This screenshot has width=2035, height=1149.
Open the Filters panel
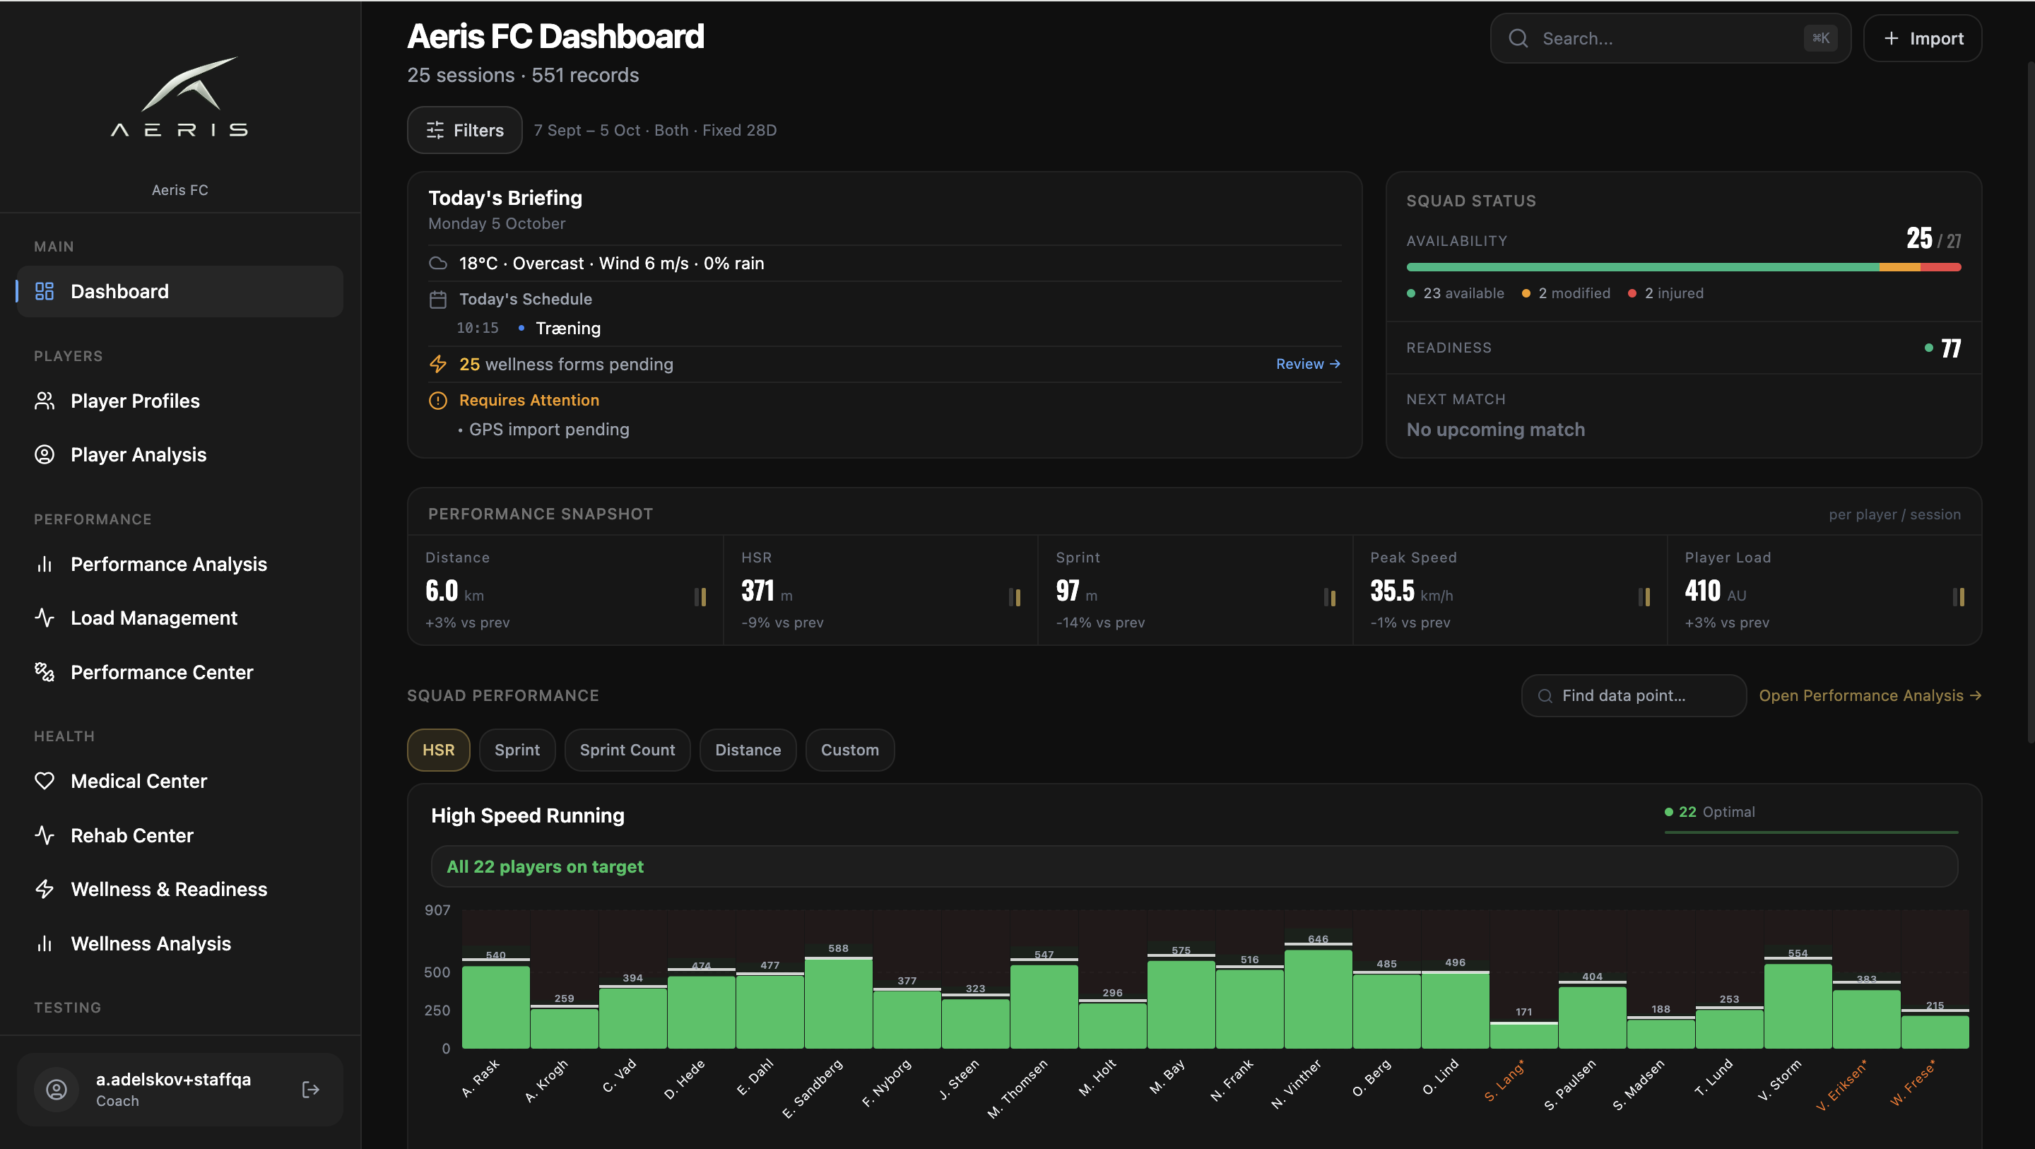click(464, 131)
